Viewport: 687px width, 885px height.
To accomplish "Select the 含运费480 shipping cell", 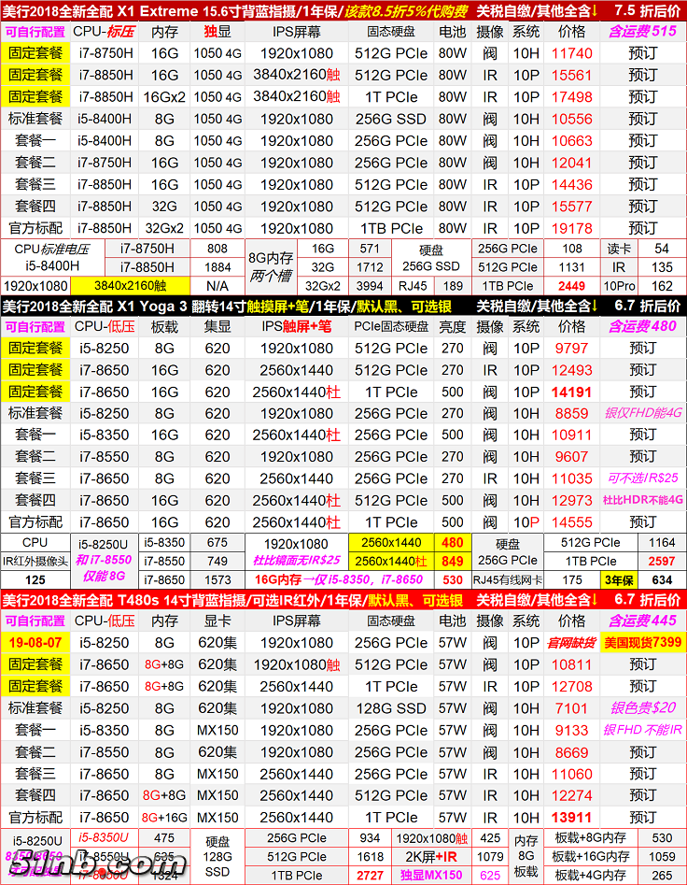I will [x=642, y=326].
